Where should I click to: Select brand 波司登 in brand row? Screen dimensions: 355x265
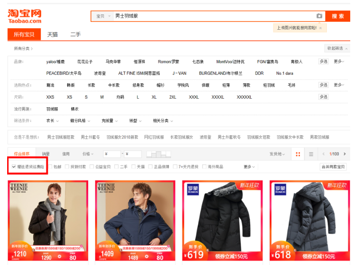pos(100,73)
